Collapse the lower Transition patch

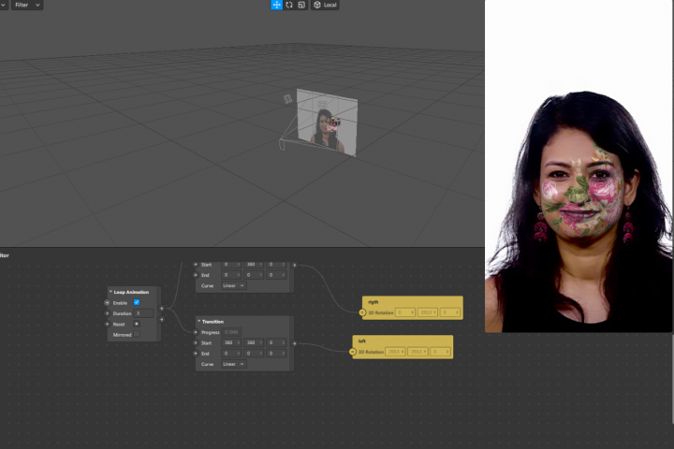(x=198, y=321)
